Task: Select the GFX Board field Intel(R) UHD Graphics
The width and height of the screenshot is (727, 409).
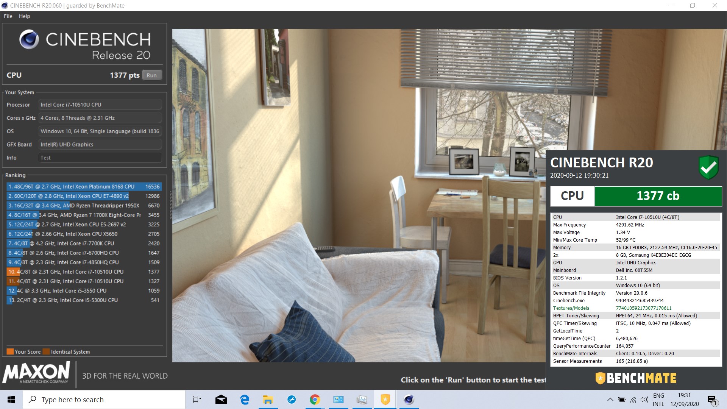Action: pos(100,144)
